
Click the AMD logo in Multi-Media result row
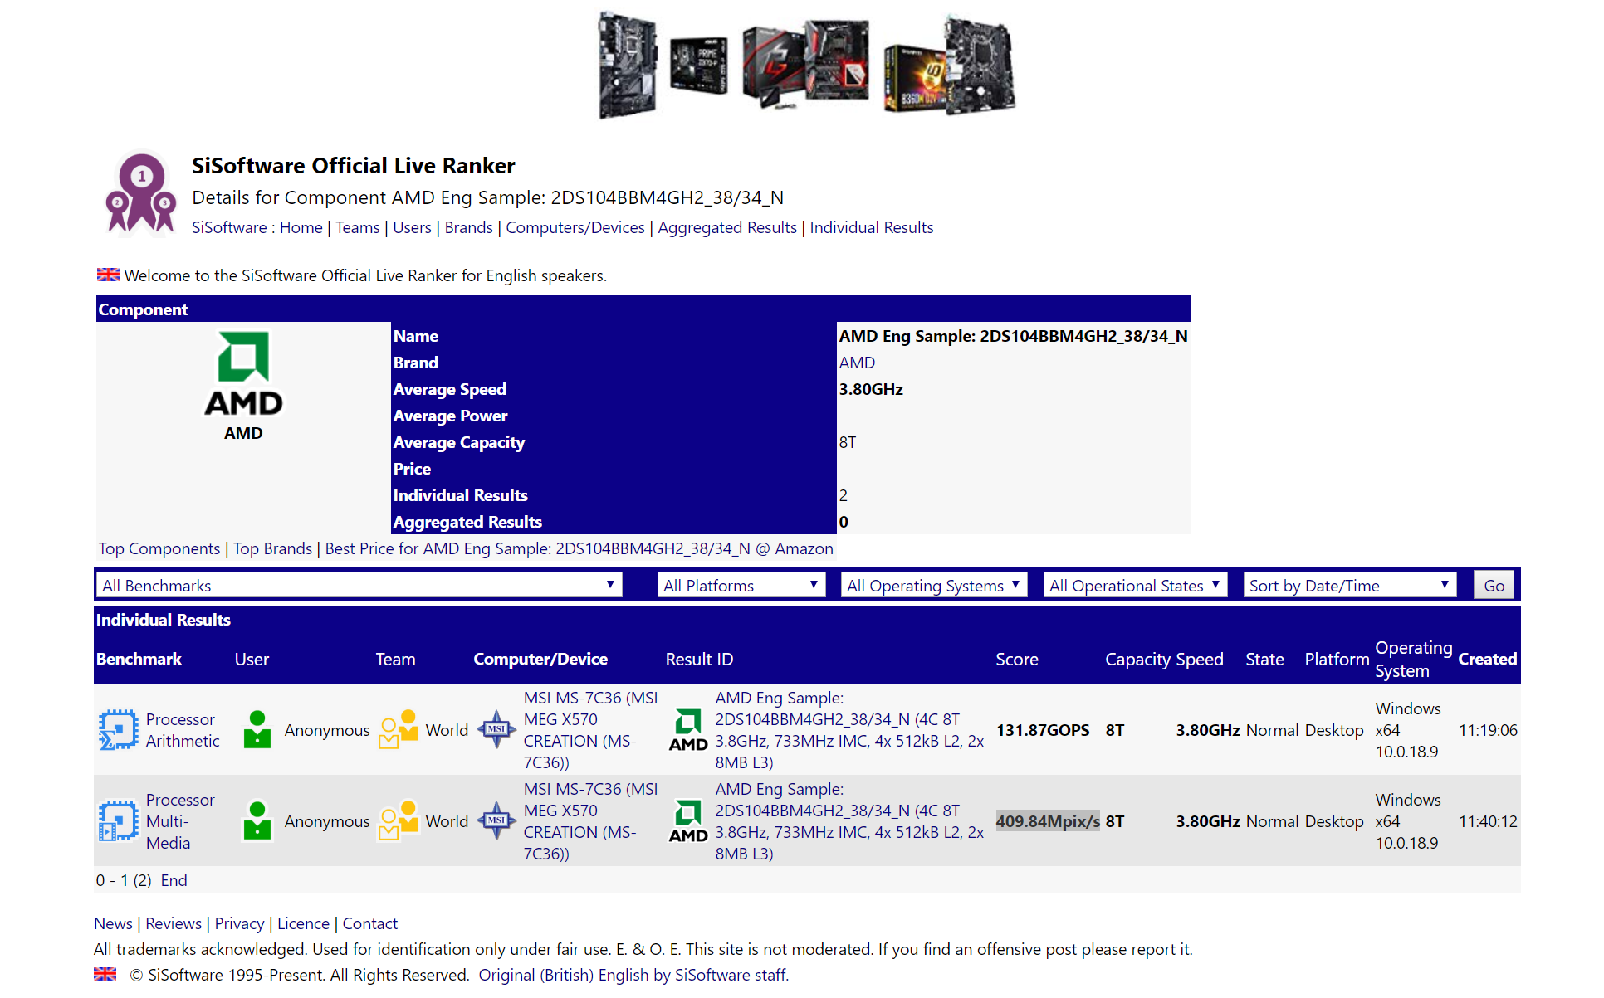pyautogui.click(x=688, y=821)
